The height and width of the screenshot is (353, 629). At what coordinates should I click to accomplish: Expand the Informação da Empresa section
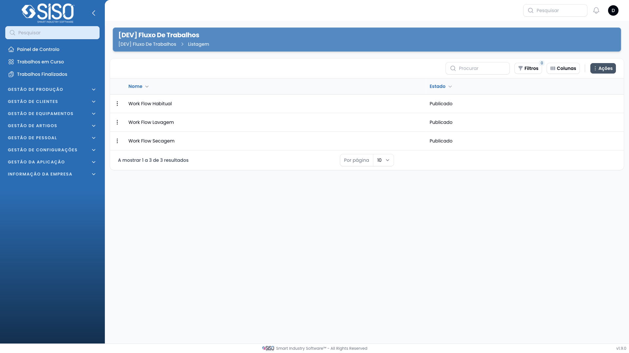point(52,174)
